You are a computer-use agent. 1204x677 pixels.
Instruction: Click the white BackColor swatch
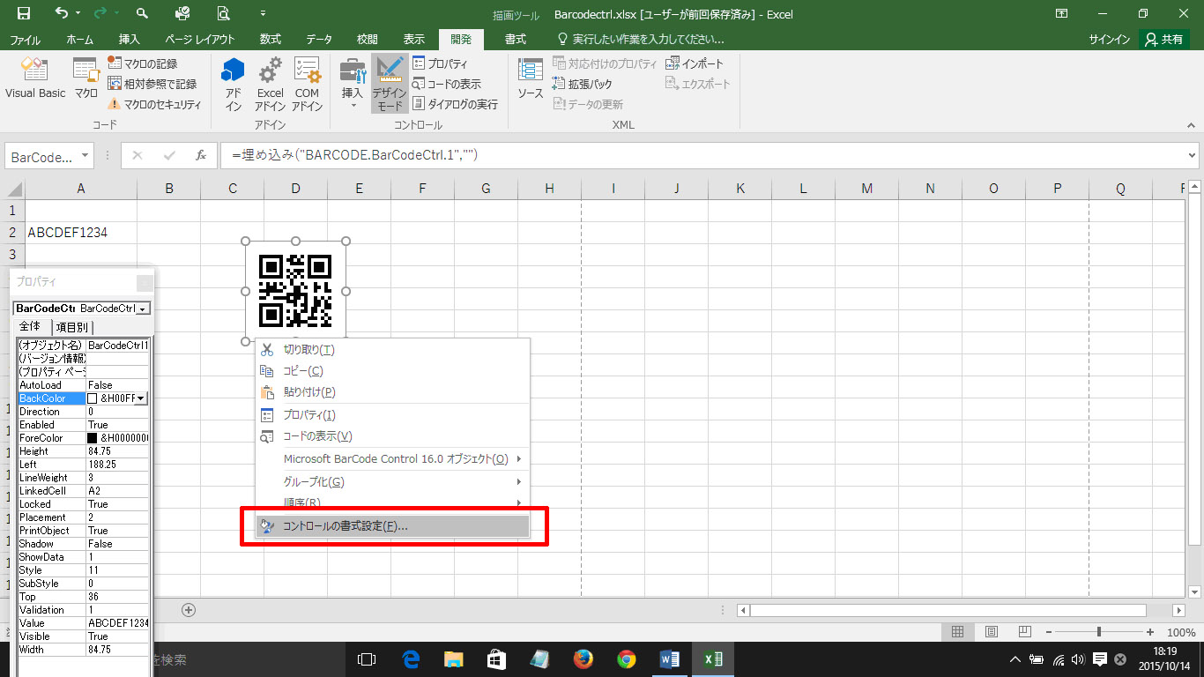point(93,398)
